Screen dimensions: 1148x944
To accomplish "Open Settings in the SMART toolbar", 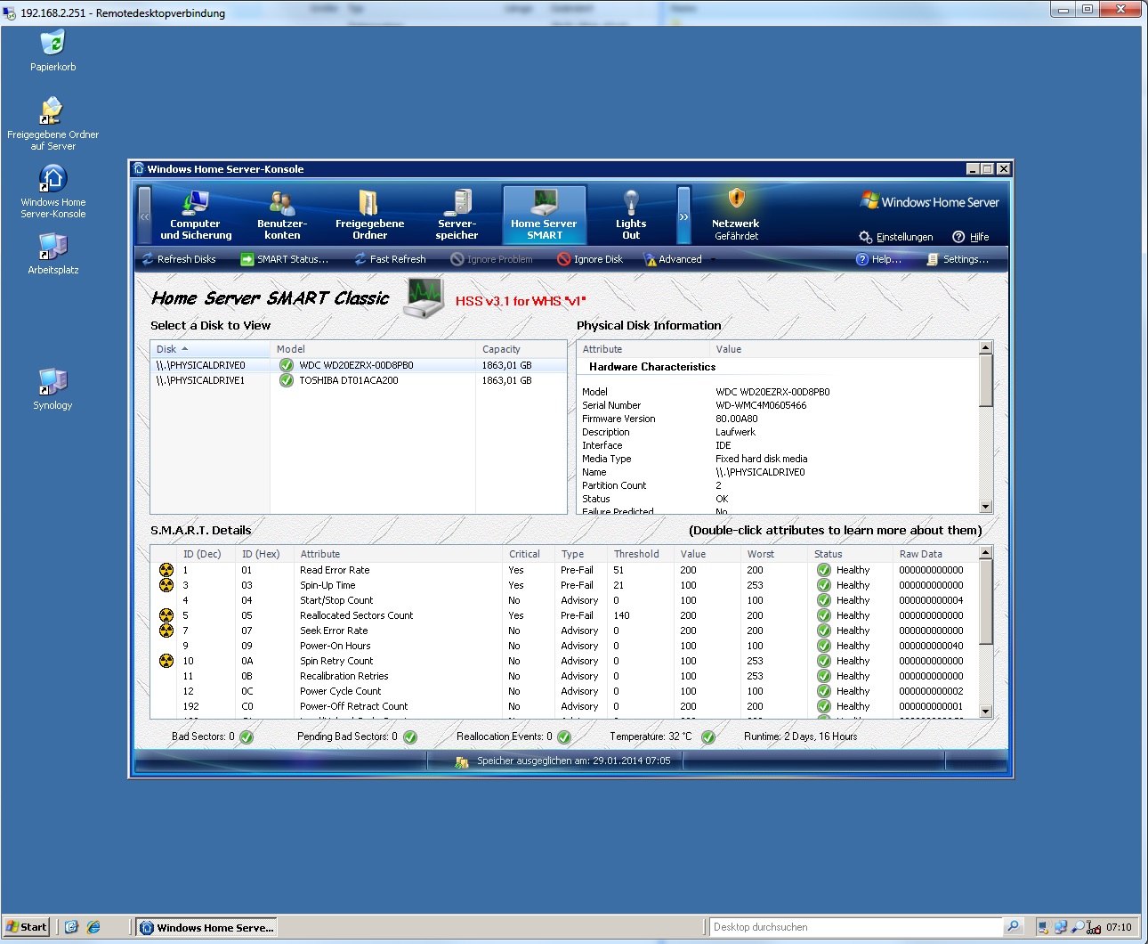I will pos(958,259).
